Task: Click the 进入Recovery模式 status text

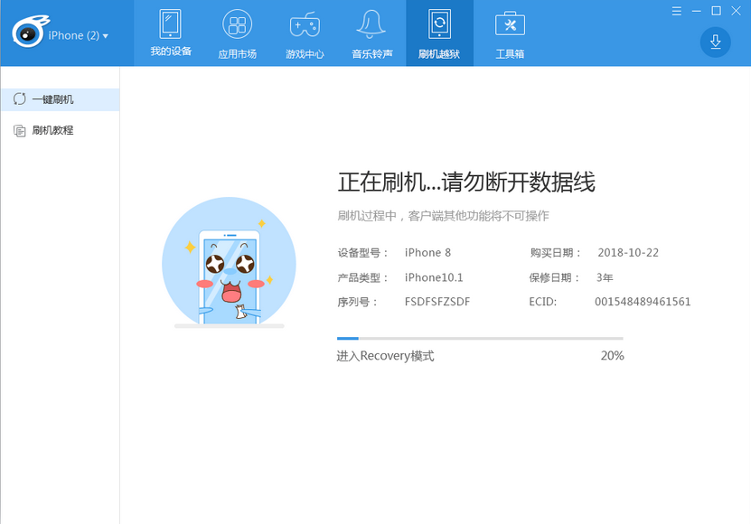Action: 386,356
